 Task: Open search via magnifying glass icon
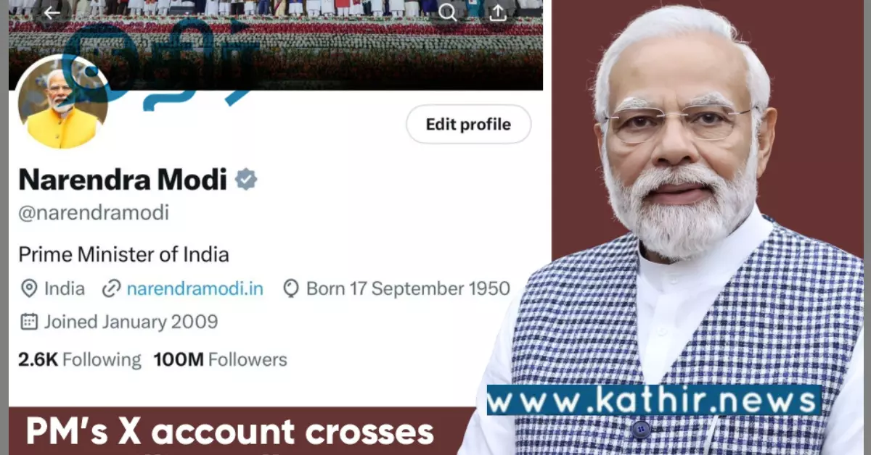(448, 12)
